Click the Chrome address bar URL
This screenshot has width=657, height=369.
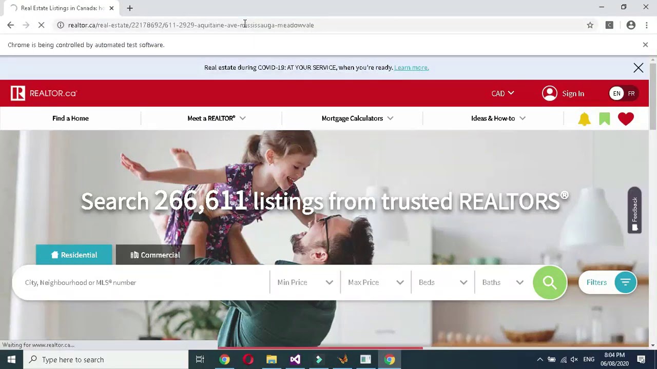coord(191,25)
